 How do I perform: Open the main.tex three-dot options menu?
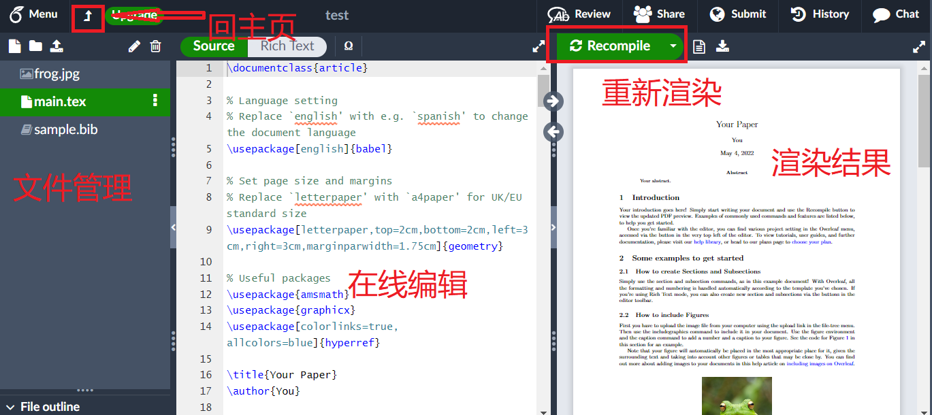(155, 101)
